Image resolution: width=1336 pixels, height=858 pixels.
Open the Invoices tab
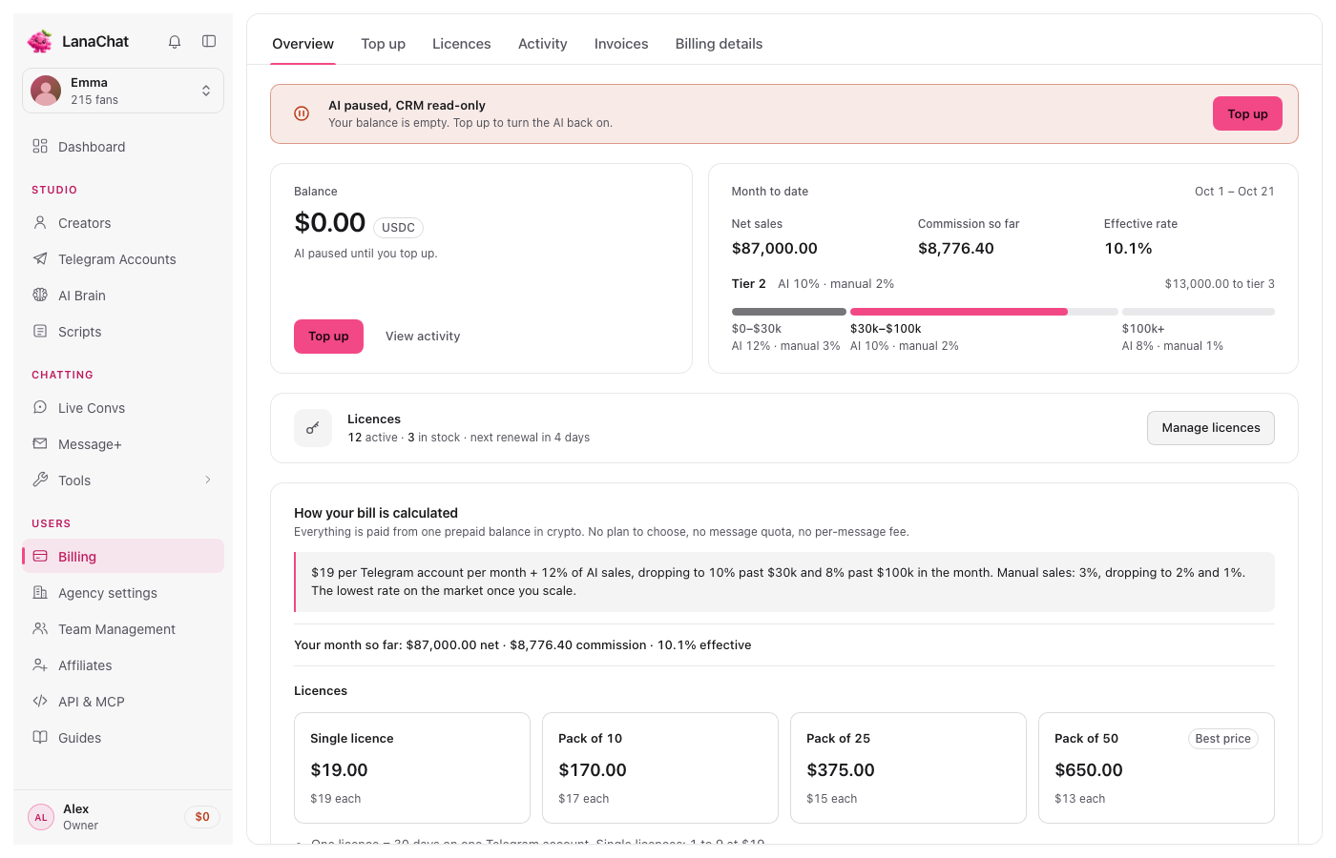621,44
